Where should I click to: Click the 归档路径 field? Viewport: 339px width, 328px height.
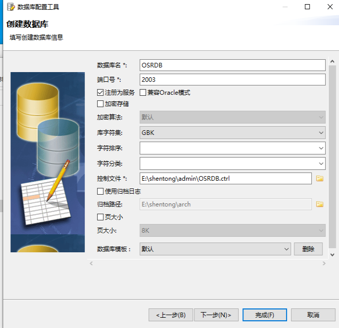225,204
